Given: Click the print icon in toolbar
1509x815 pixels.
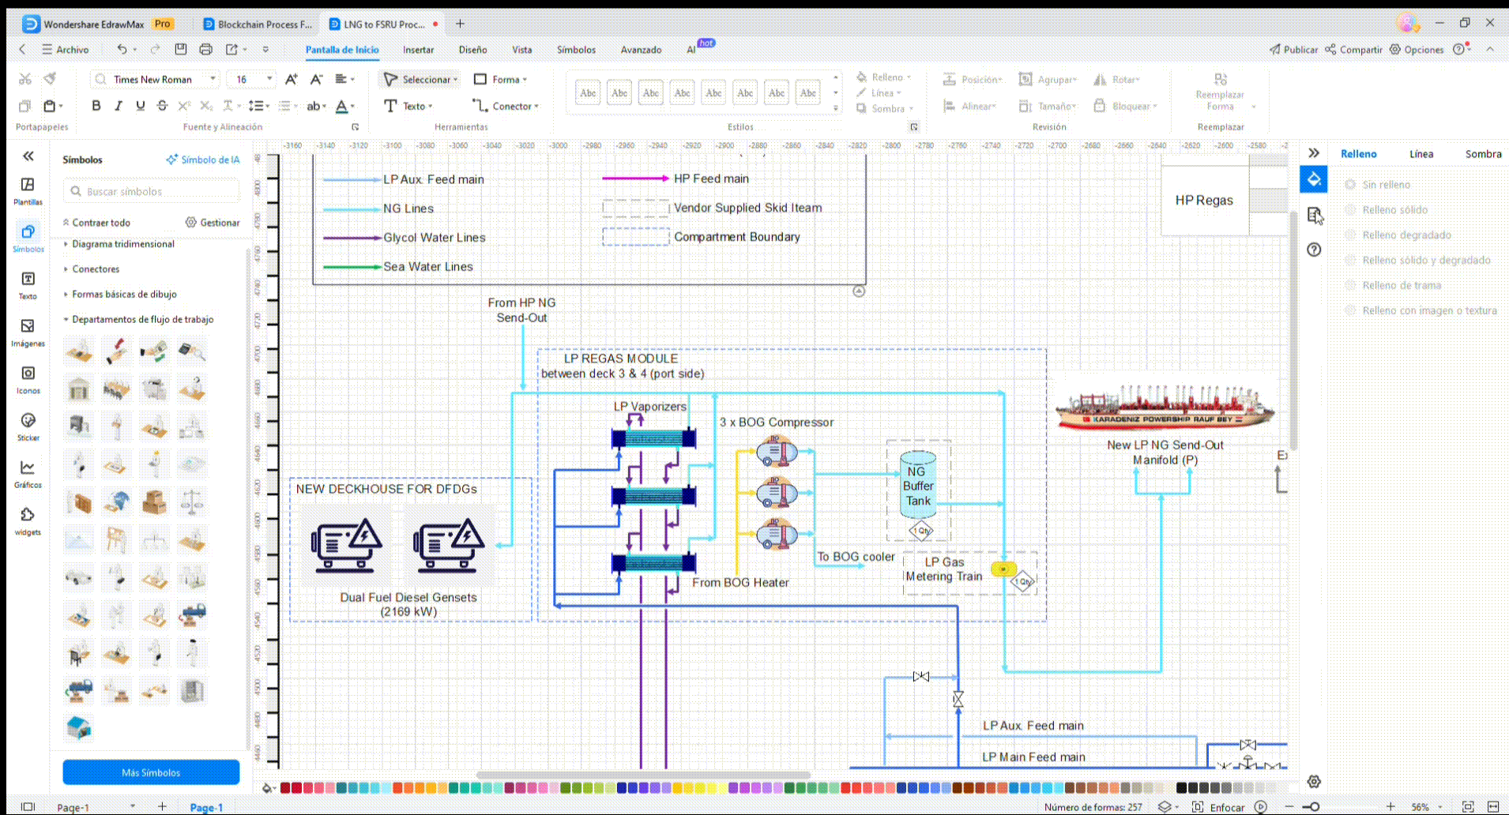Looking at the screenshot, I should point(205,49).
